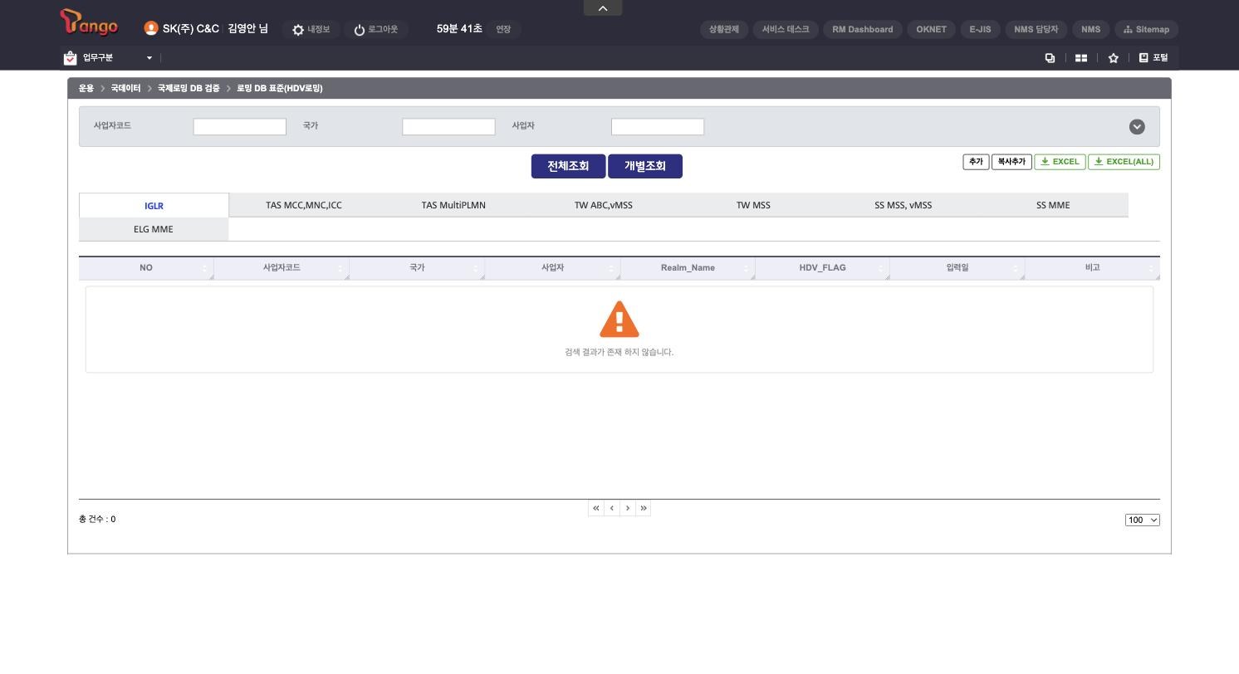Open RM Dashboard
The height and width of the screenshot is (674, 1239).
tap(862, 29)
